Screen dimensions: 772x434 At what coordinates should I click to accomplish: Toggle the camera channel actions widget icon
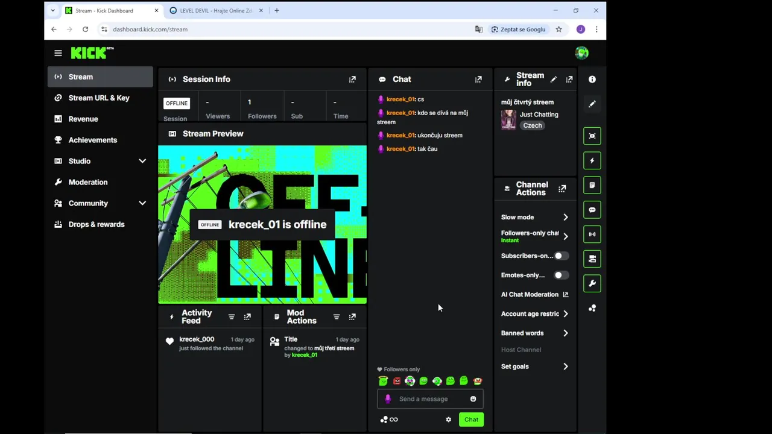[592, 259]
